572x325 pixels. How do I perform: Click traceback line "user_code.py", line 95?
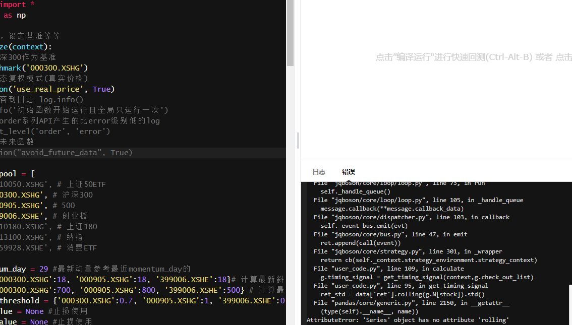click(401, 286)
